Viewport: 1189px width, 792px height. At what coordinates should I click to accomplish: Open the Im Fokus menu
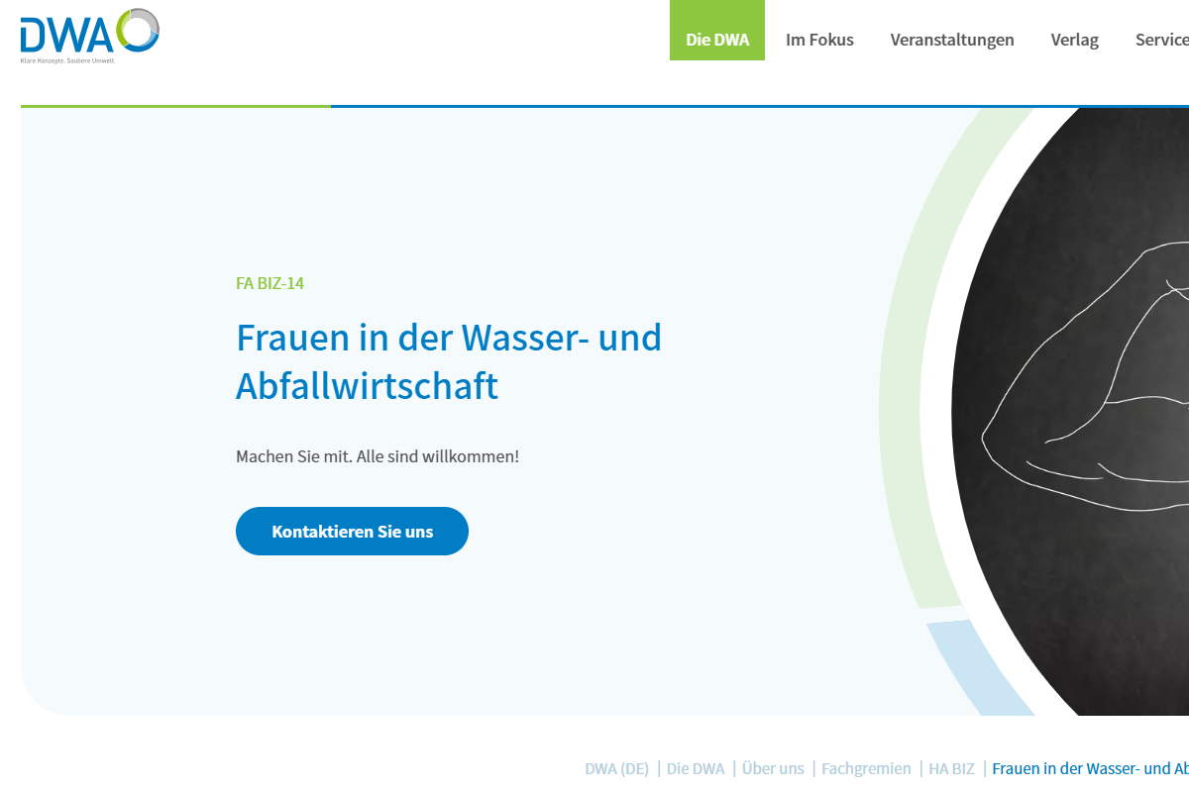(x=819, y=40)
